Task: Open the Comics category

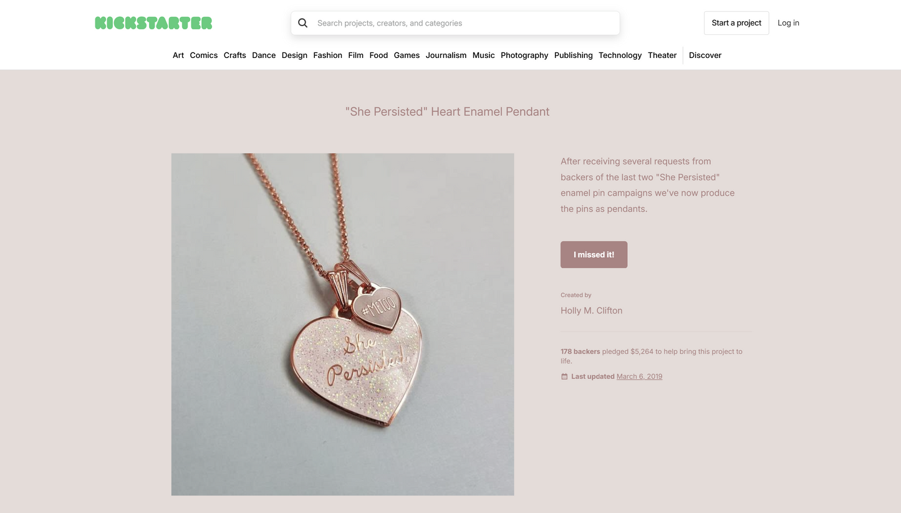Action: 203,55
